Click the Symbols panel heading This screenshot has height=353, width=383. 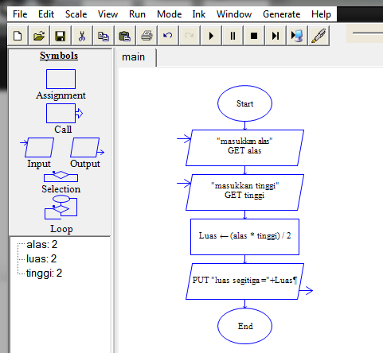pos(59,56)
